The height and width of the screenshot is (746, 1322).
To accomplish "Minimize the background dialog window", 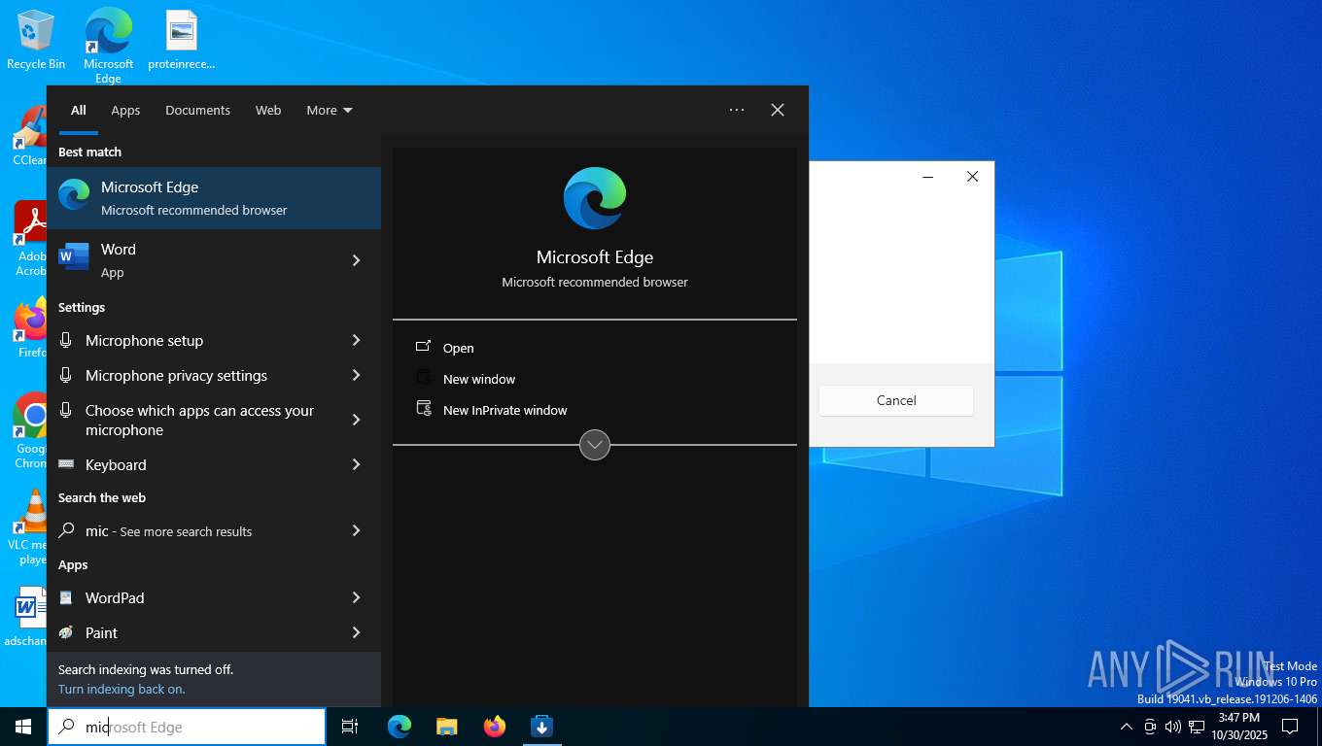I will [x=928, y=177].
